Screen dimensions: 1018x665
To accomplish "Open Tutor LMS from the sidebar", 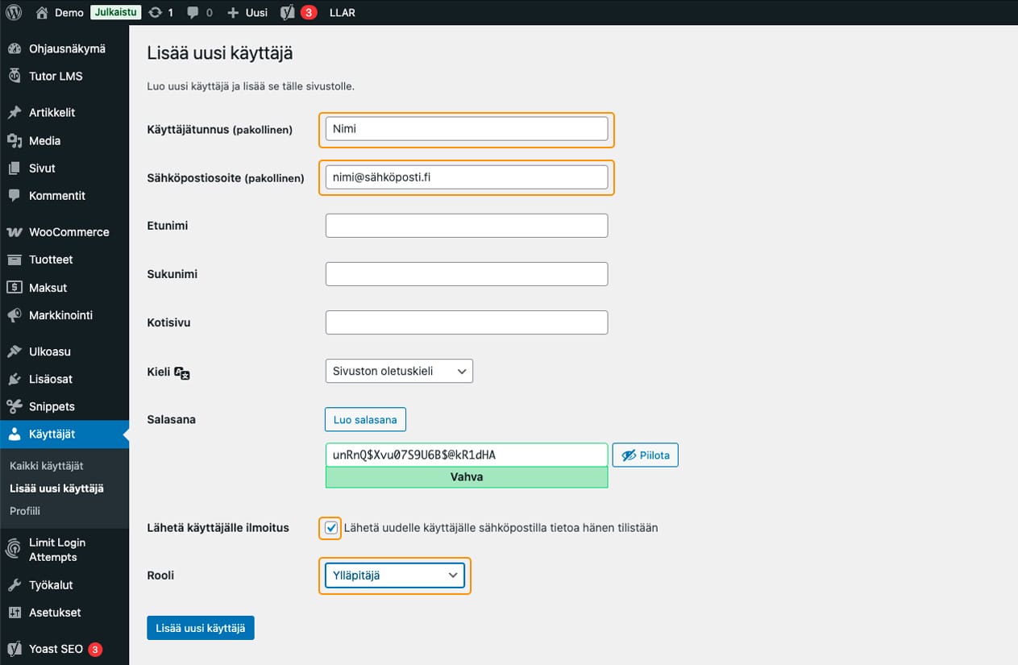I will click(55, 76).
